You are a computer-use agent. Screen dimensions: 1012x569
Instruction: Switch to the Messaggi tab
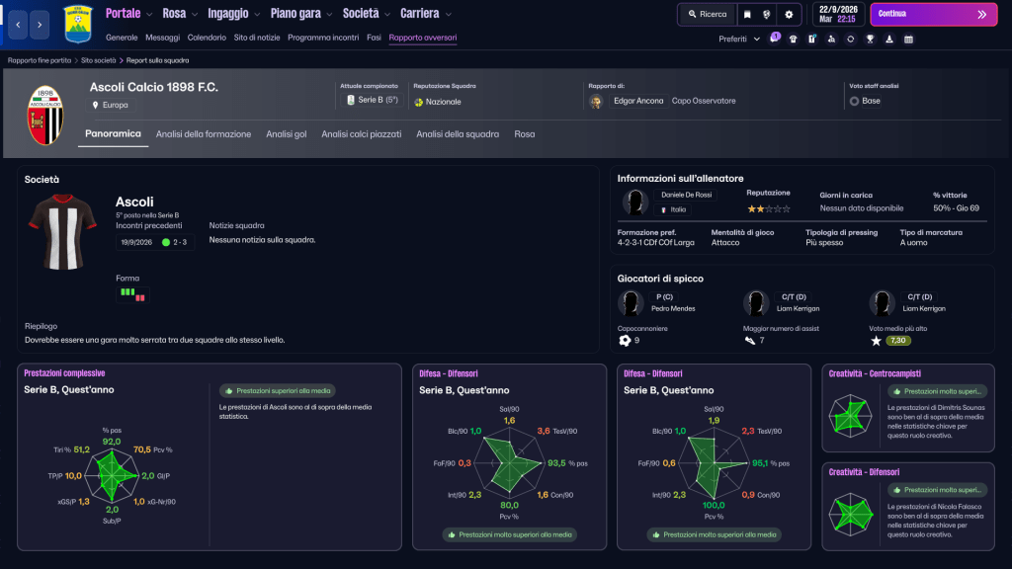click(163, 38)
